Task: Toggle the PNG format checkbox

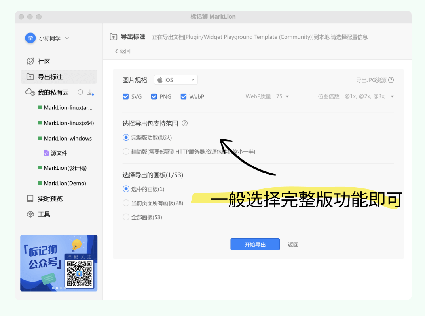Action: [x=154, y=96]
